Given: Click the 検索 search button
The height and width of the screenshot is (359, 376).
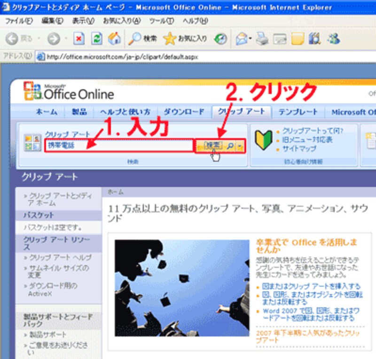Looking at the screenshot, I should (x=212, y=146).
